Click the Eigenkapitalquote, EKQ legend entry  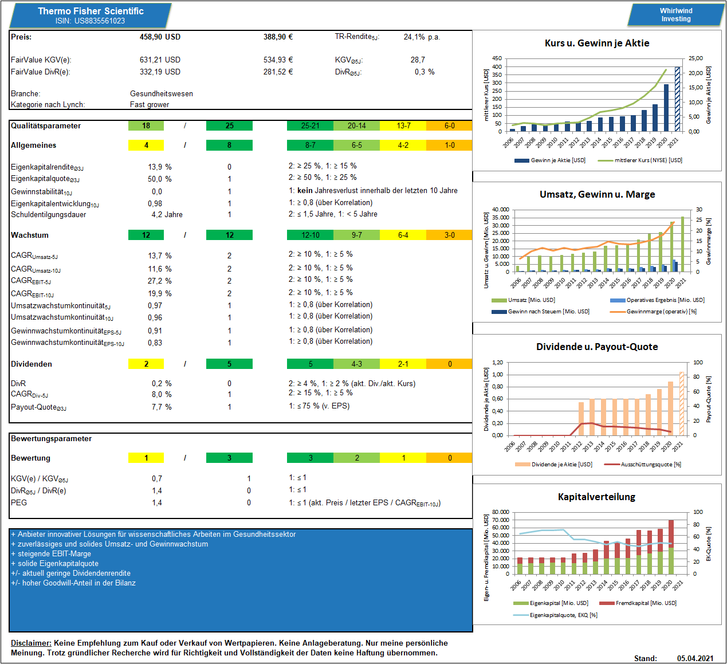556,615
